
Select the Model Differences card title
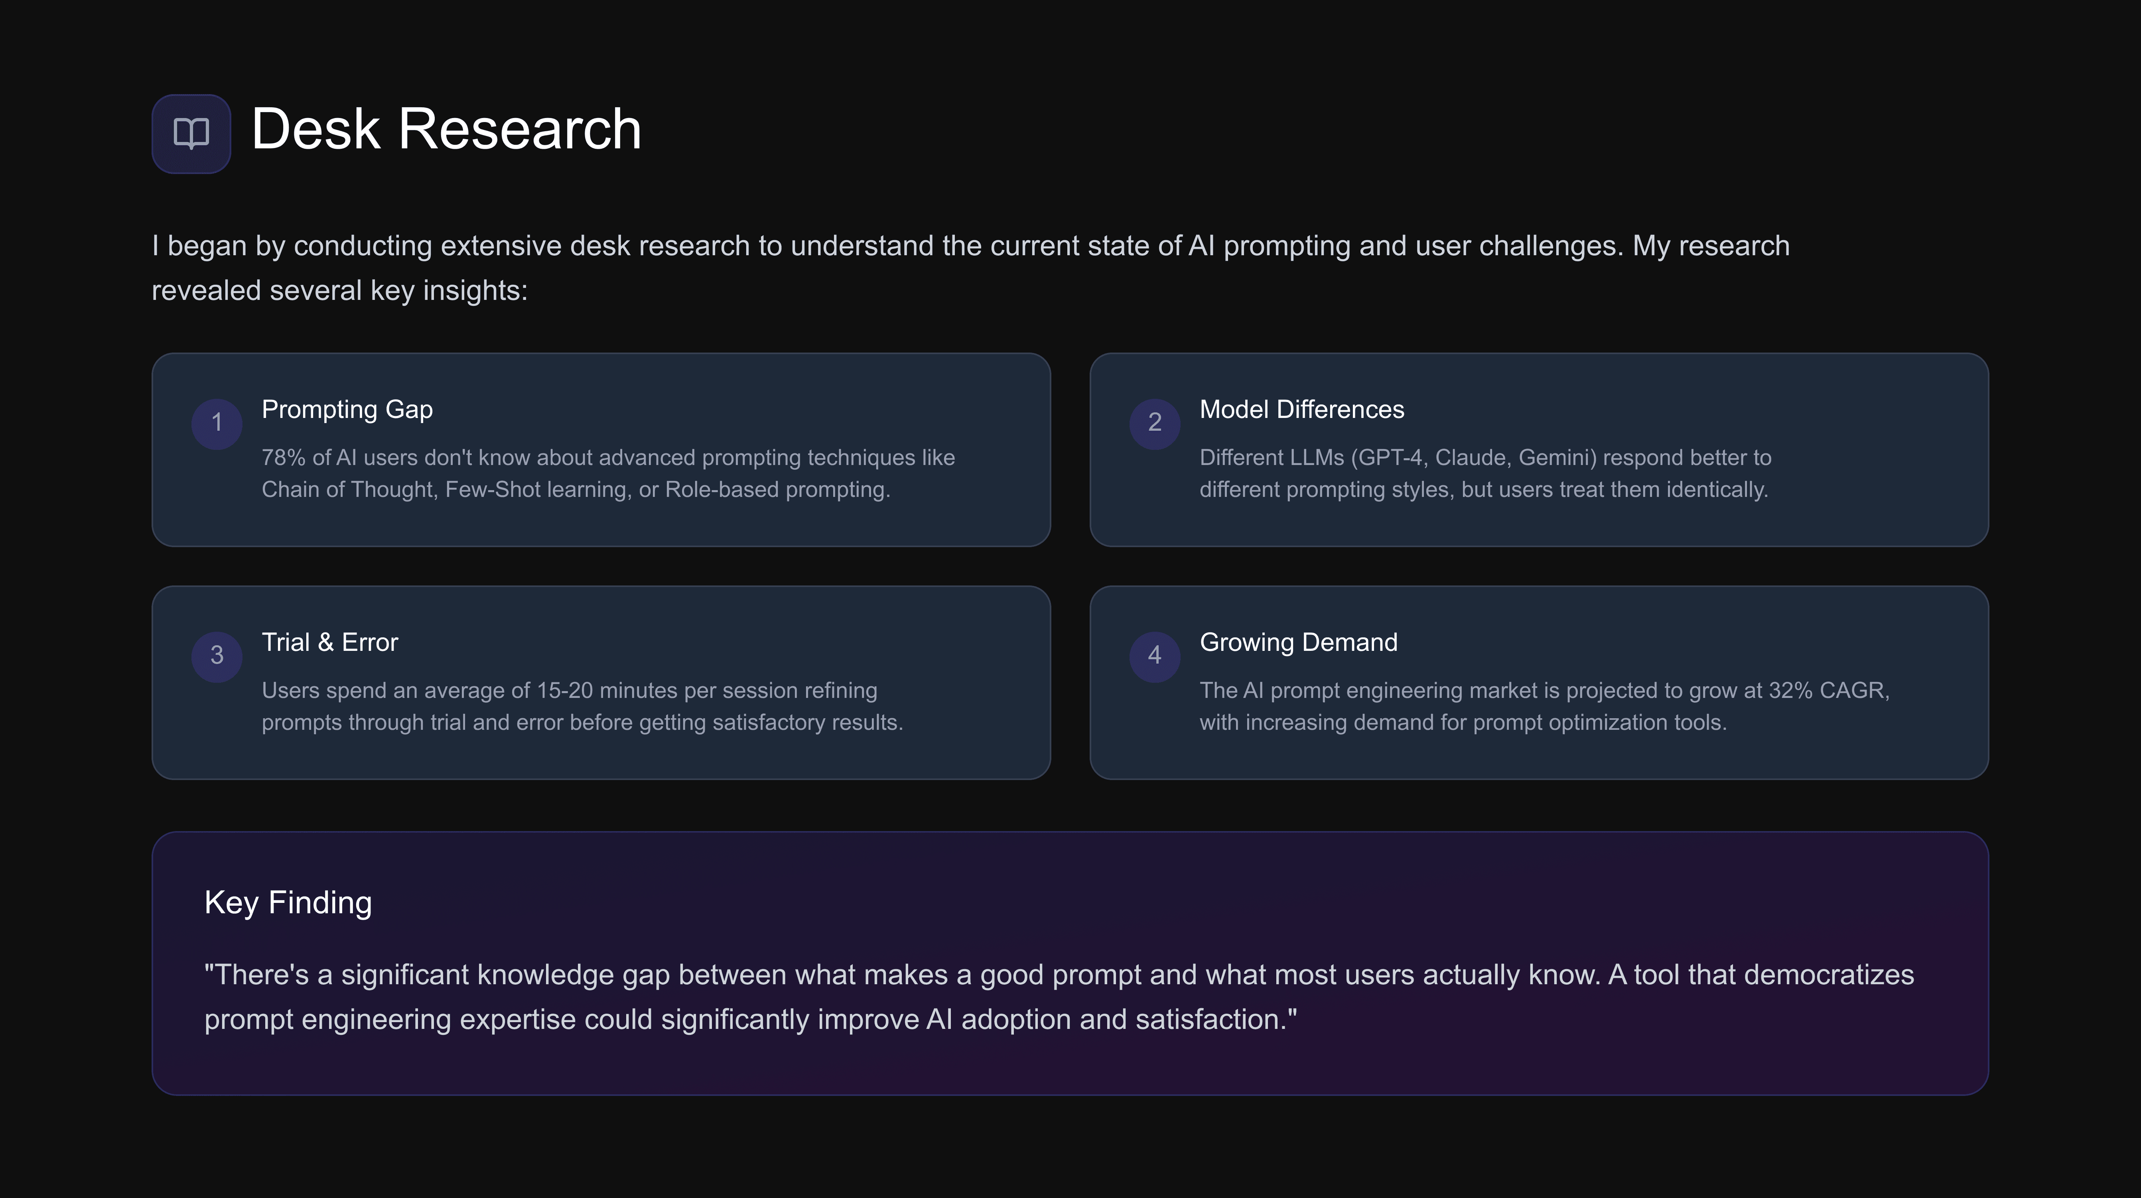click(x=1301, y=410)
